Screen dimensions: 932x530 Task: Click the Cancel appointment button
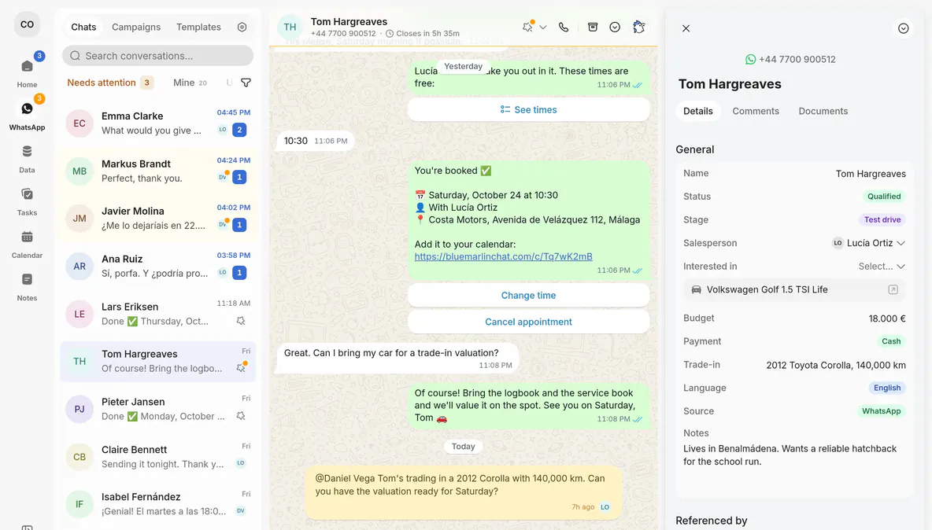(x=528, y=322)
